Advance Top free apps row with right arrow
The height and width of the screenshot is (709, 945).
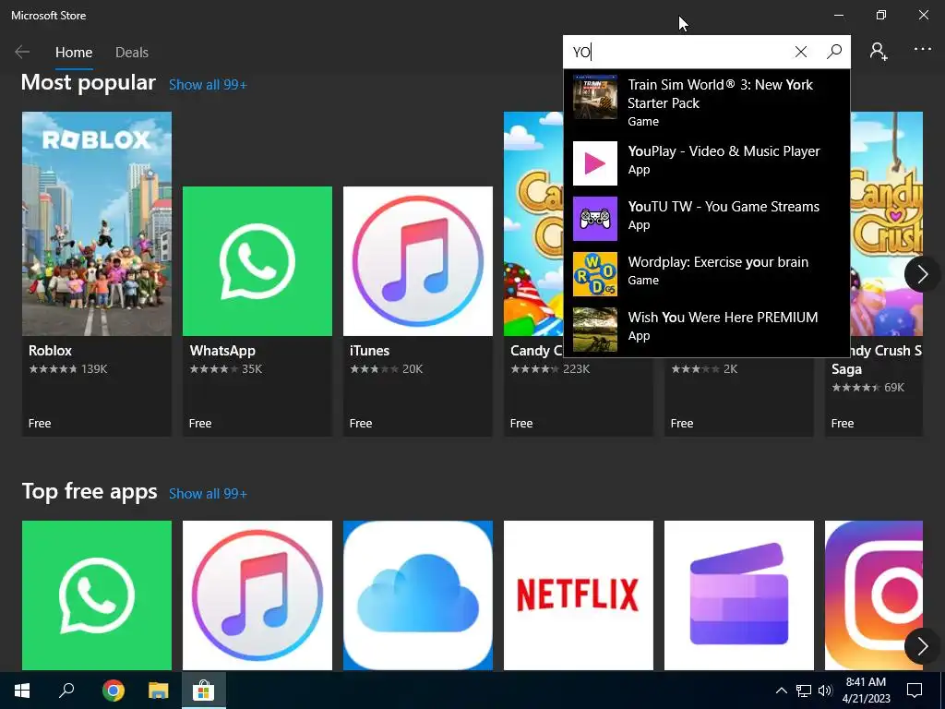(922, 646)
